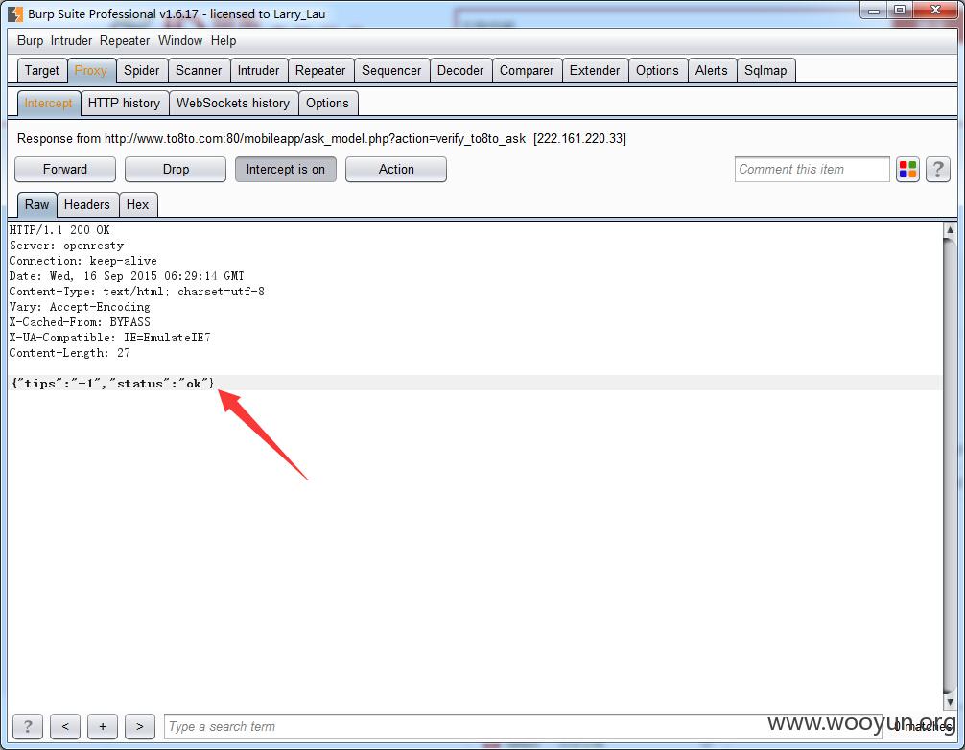Toggle the Intercept is on button
Viewport: 965px width, 750px height.
pos(286,169)
